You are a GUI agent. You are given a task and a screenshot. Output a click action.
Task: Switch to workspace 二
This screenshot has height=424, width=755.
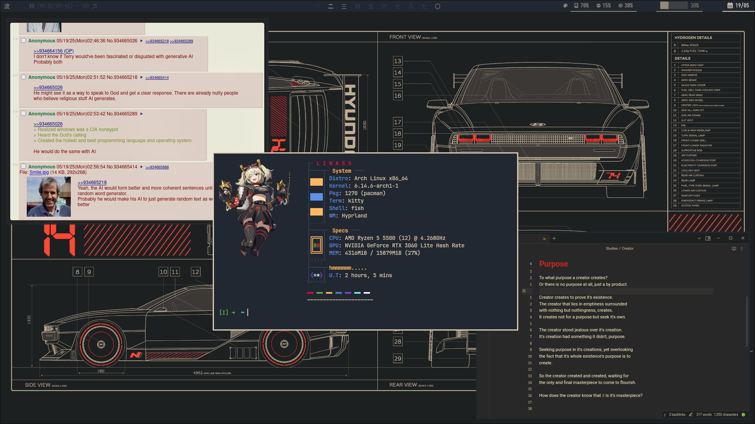[x=331, y=6]
